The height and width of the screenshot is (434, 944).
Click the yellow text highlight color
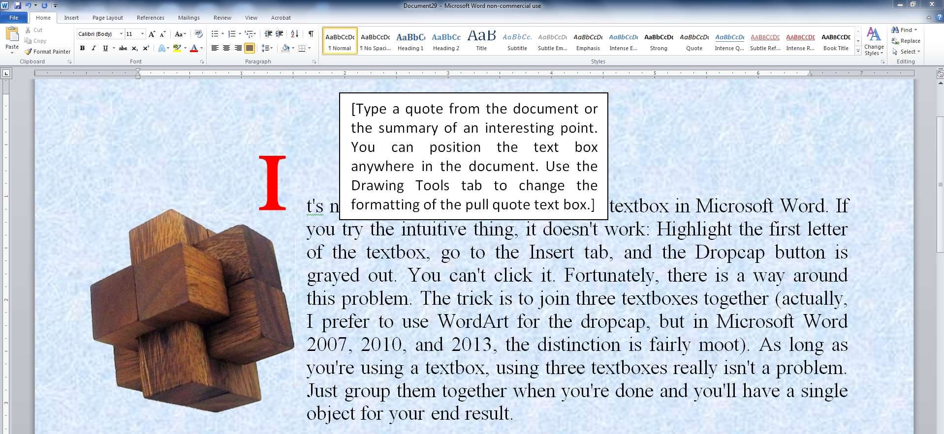[177, 48]
